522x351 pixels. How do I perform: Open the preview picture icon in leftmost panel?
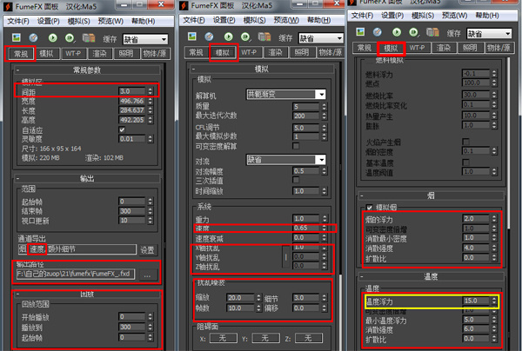tap(17, 37)
